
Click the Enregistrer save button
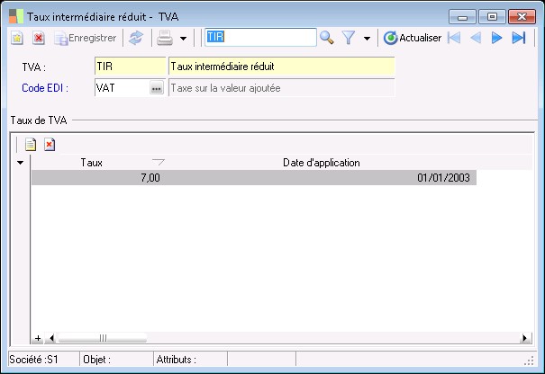click(x=86, y=38)
